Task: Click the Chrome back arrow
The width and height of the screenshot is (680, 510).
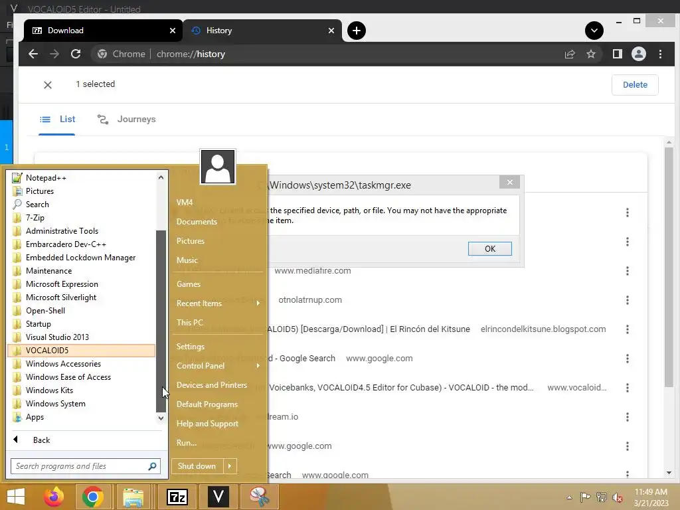Action: pos(33,54)
